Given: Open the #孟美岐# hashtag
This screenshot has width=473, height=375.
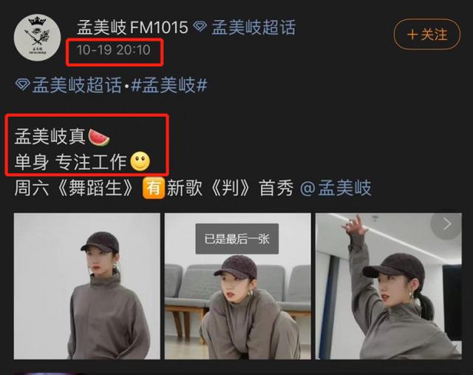Looking at the screenshot, I should click(169, 85).
